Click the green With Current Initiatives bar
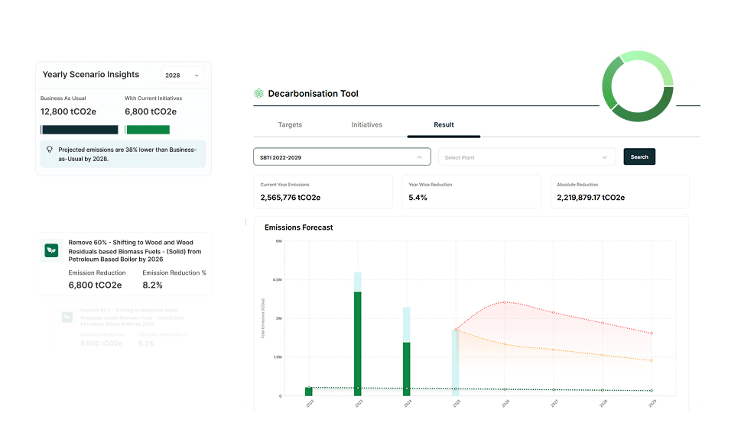The image size is (754, 432). (147, 130)
